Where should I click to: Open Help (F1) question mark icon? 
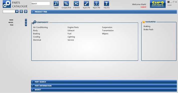point(107,4)
